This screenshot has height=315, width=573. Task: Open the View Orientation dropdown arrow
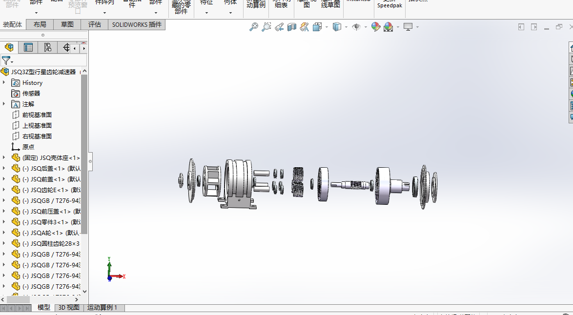(326, 27)
